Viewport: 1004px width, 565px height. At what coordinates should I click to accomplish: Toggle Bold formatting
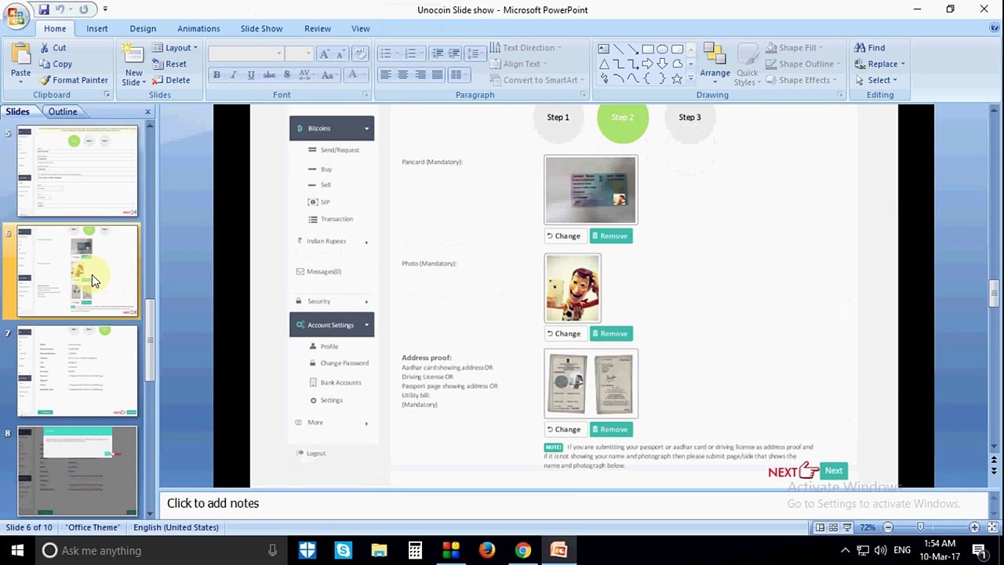[x=216, y=75]
